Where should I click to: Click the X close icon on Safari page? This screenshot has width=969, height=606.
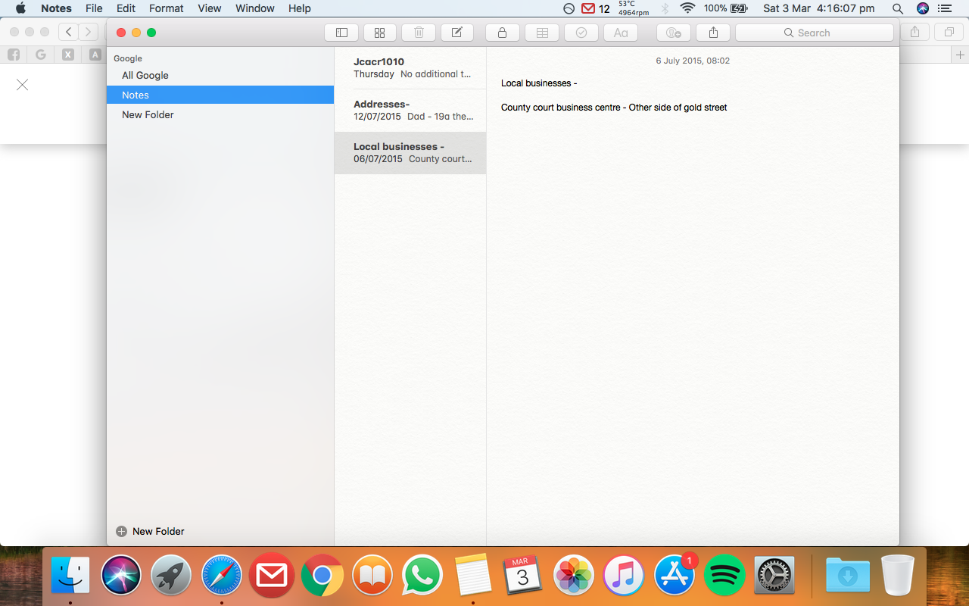(x=23, y=85)
